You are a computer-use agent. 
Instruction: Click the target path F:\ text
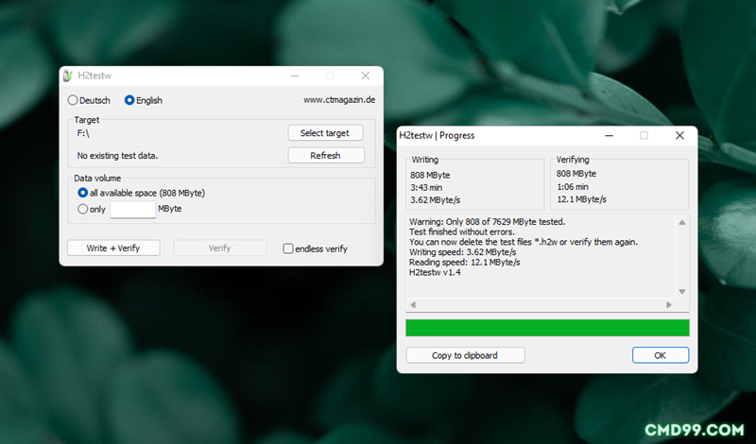click(x=83, y=133)
